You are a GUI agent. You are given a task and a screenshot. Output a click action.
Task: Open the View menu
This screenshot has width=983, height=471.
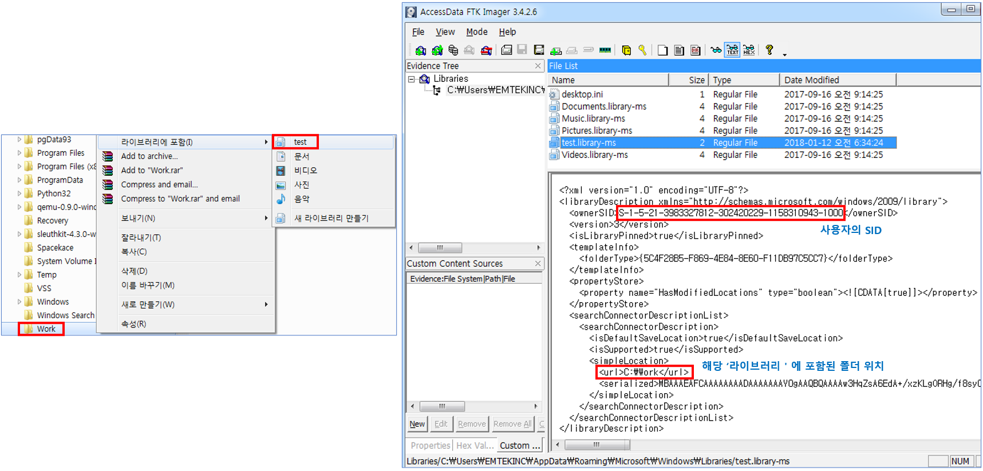pos(445,32)
